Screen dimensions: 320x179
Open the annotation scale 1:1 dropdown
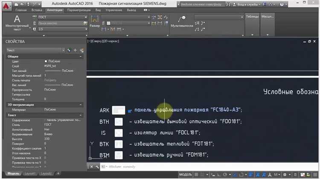coord(277,175)
